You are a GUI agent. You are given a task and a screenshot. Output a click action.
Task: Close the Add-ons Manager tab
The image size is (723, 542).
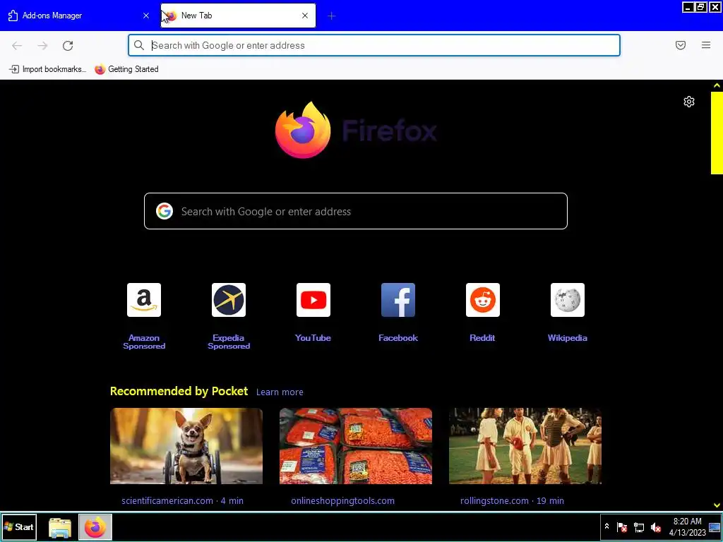pos(146,16)
